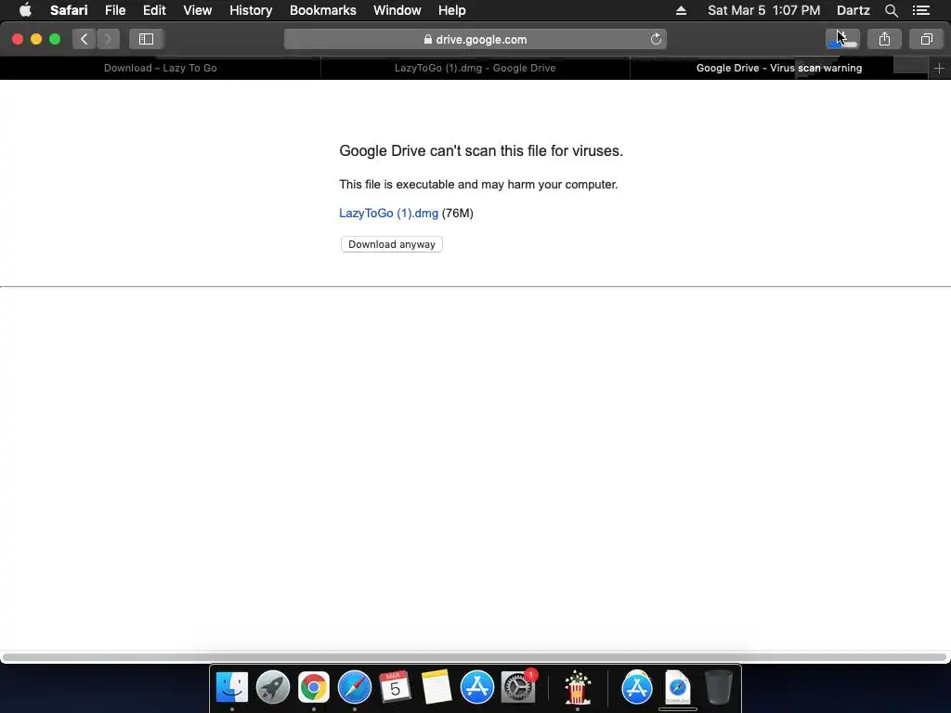Select the Google Drive - Virus scan warning tab
The width and height of the screenshot is (951, 713).
(779, 69)
